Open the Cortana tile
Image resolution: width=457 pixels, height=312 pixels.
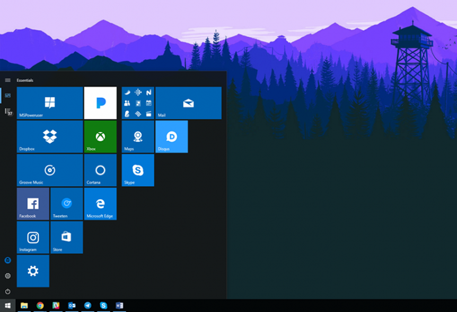100,170
